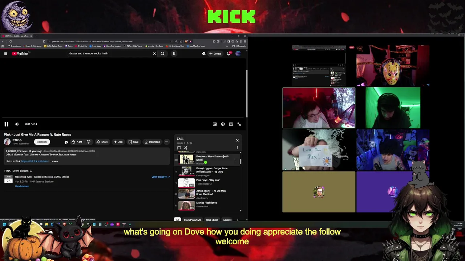This screenshot has width=465, height=261.
Task: Close the Chill playlist panel
Action: [237, 140]
